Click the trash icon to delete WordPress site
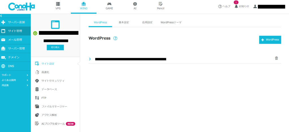 pos(276,58)
